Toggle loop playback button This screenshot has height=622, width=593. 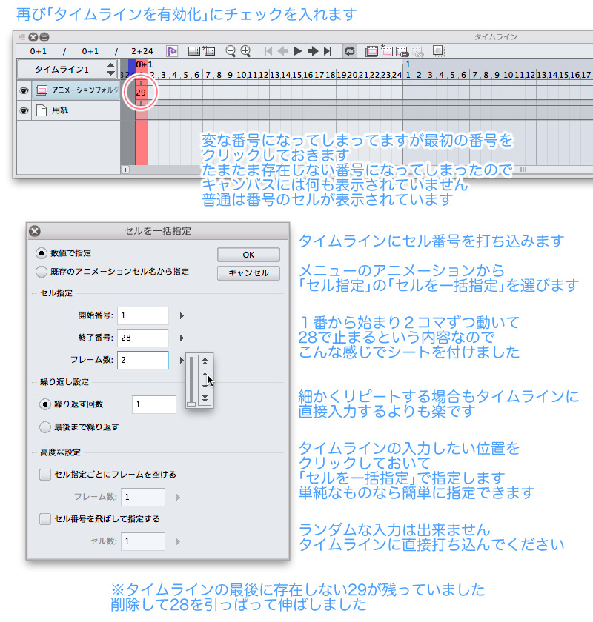350,51
